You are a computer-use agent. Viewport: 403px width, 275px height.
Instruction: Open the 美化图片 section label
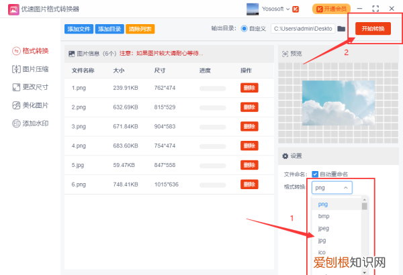[36, 105]
